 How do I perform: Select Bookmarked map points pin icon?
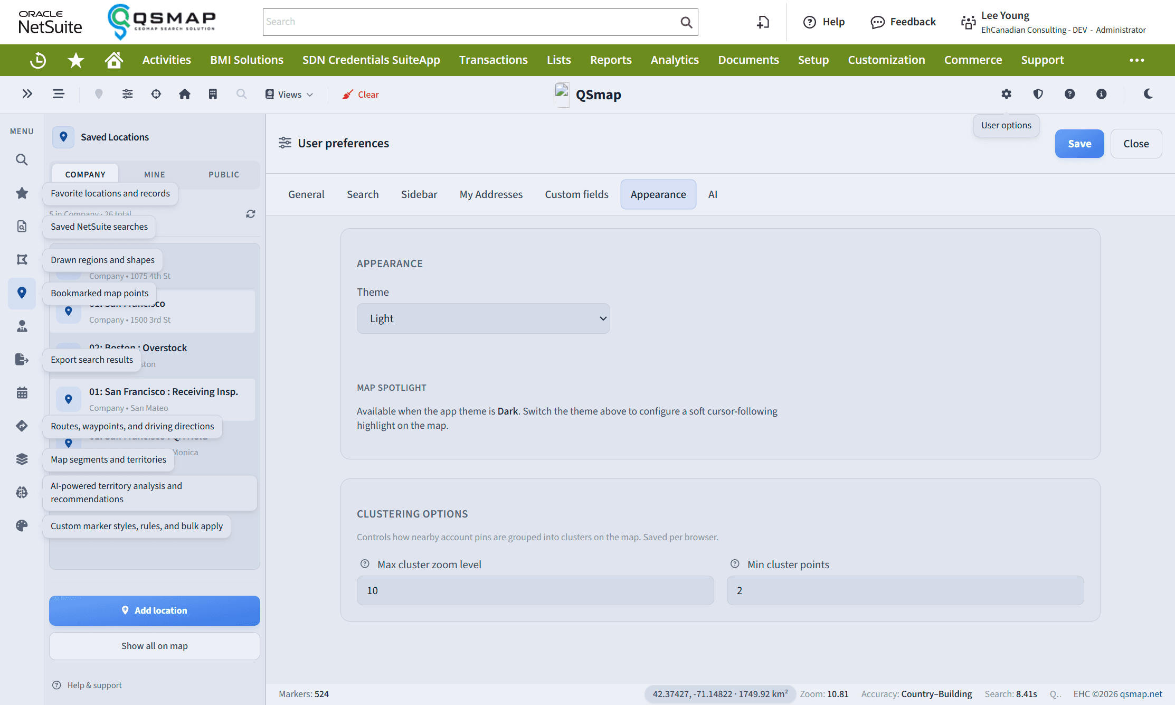pos(22,293)
